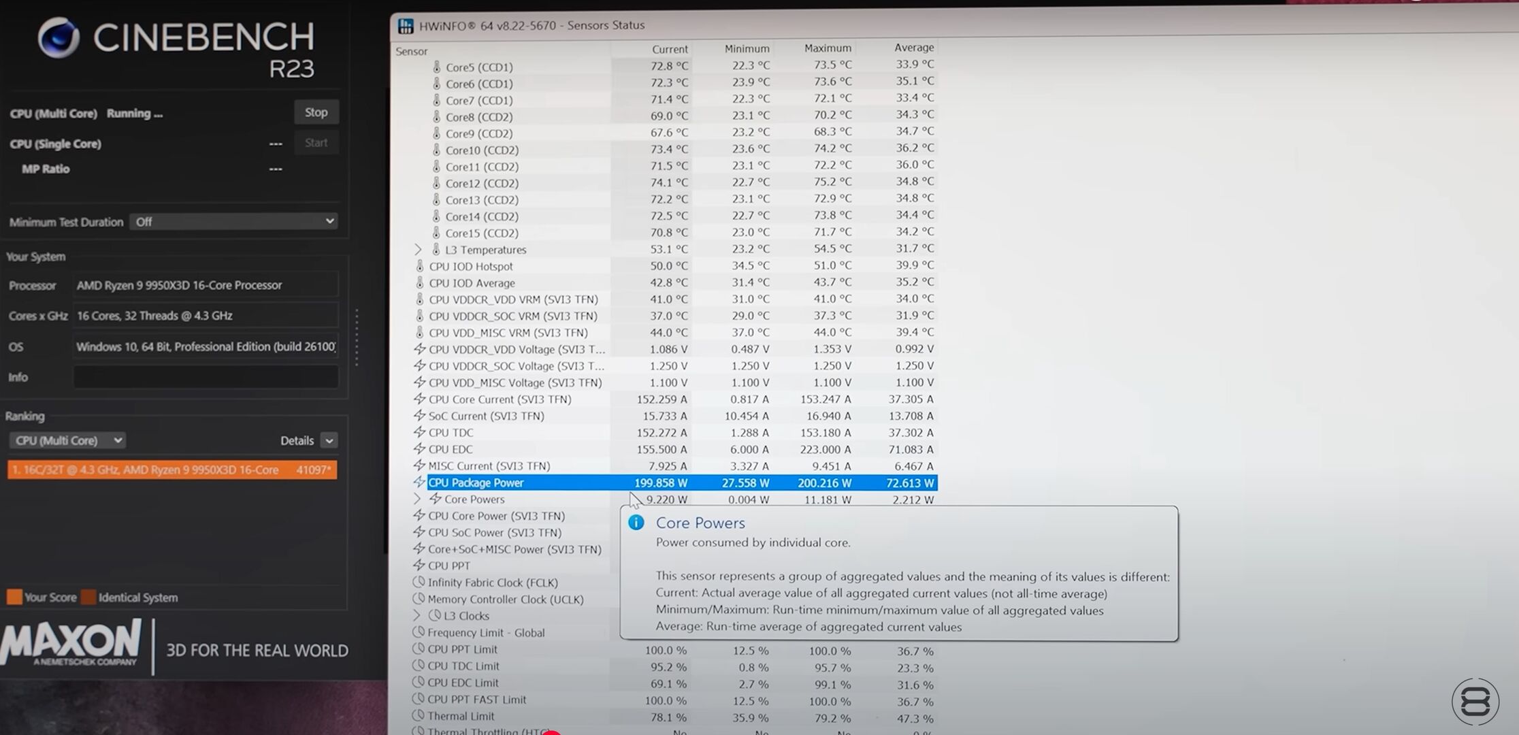Expand the Core Powers group

[x=417, y=499]
